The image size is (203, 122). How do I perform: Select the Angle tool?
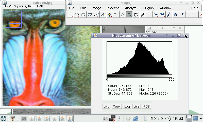click(103, 15)
